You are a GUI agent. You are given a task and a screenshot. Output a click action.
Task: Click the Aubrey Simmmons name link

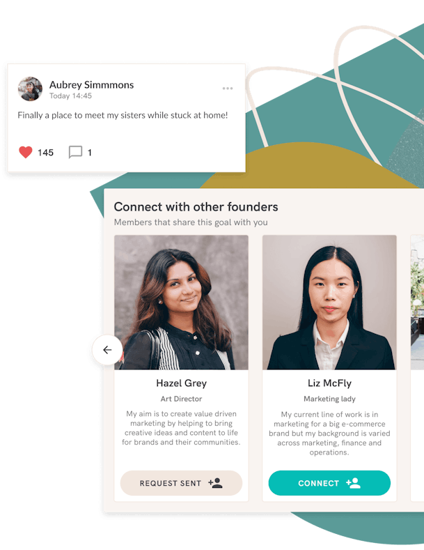click(x=91, y=85)
